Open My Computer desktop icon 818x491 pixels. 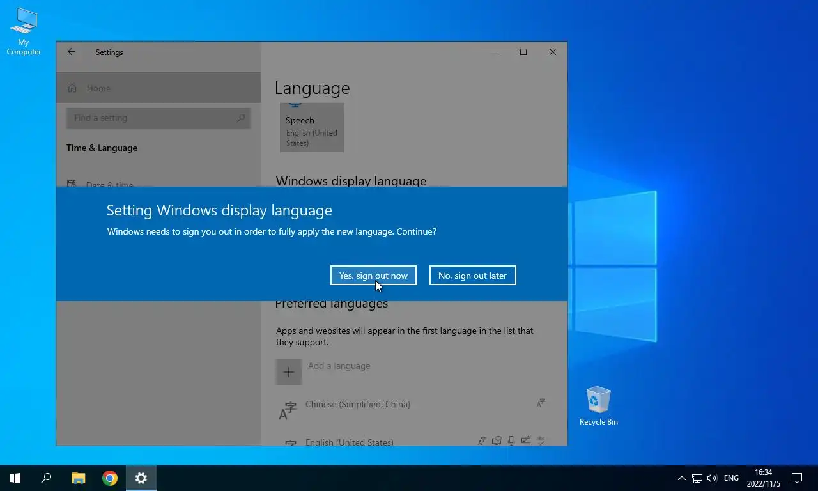[24, 31]
